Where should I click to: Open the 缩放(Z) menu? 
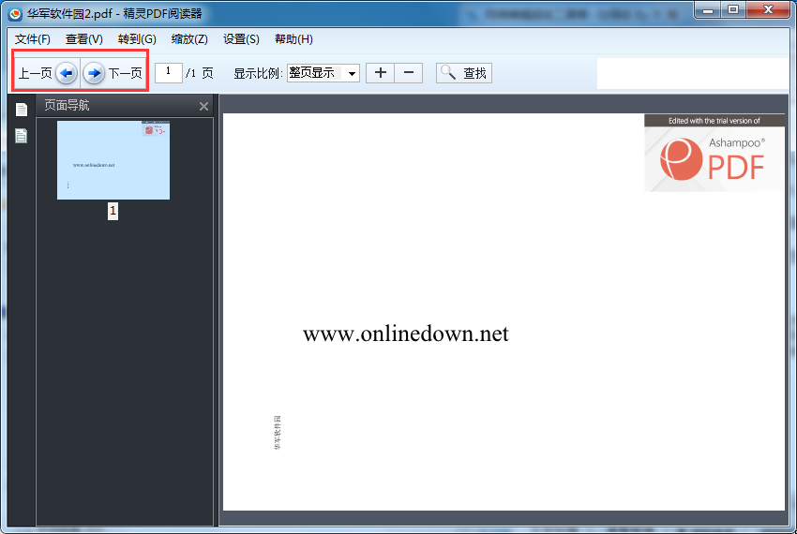(189, 39)
